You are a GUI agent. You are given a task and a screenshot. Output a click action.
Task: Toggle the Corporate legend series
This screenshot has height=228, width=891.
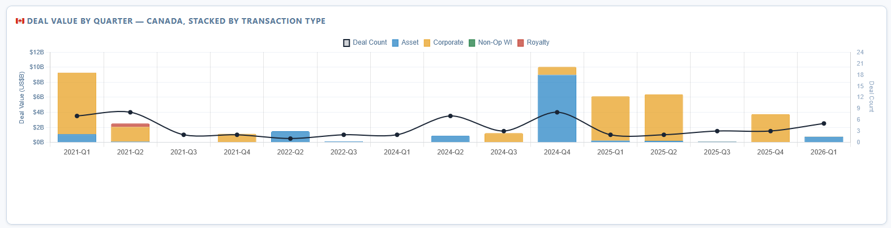(443, 42)
